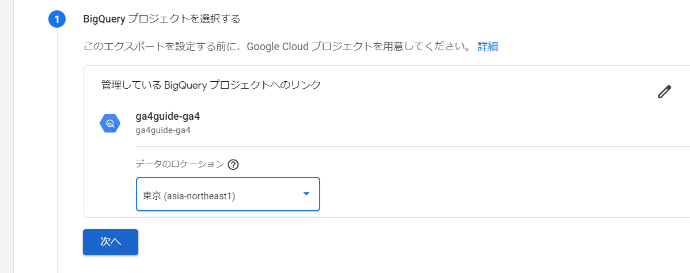
Task: Open the 東京 (asia-northeast1) location dropdown
Action: coord(228,194)
